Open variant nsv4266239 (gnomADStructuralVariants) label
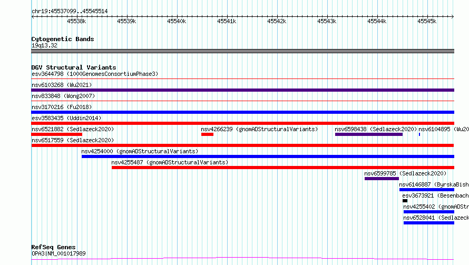Image resolution: width=469 pixels, height=265 pixels. coord(259,129)
